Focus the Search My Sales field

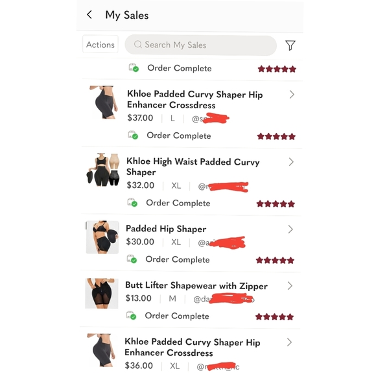(x=200, y=45)
